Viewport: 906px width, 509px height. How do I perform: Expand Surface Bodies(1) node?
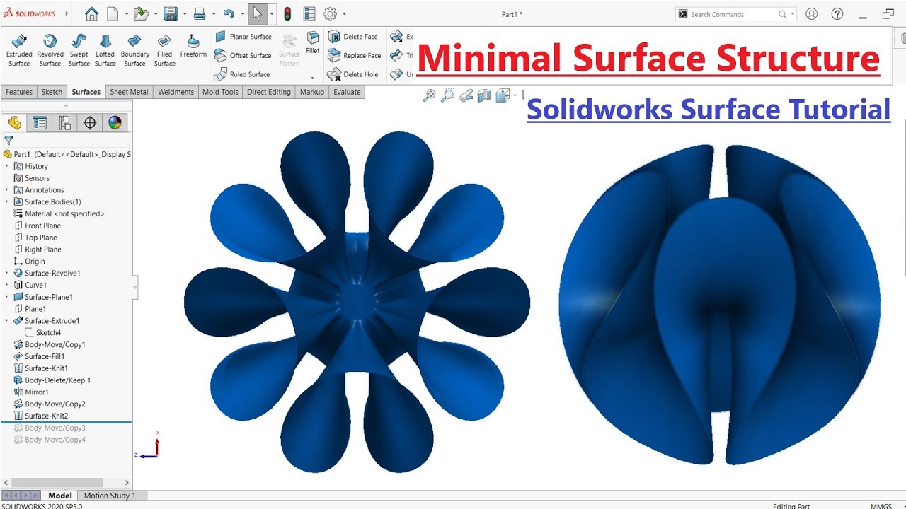tap(7, 202)
